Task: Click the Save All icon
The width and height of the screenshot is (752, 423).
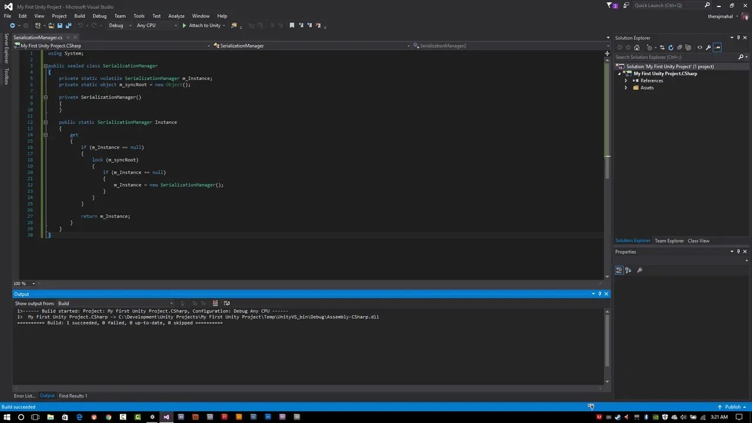Action: (68, 25)
